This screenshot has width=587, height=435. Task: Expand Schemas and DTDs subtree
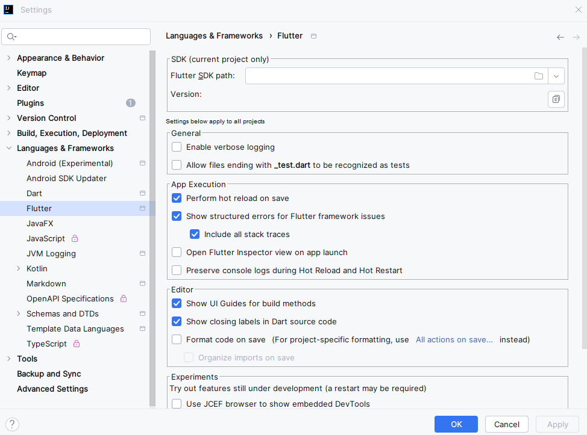(19, 313)
